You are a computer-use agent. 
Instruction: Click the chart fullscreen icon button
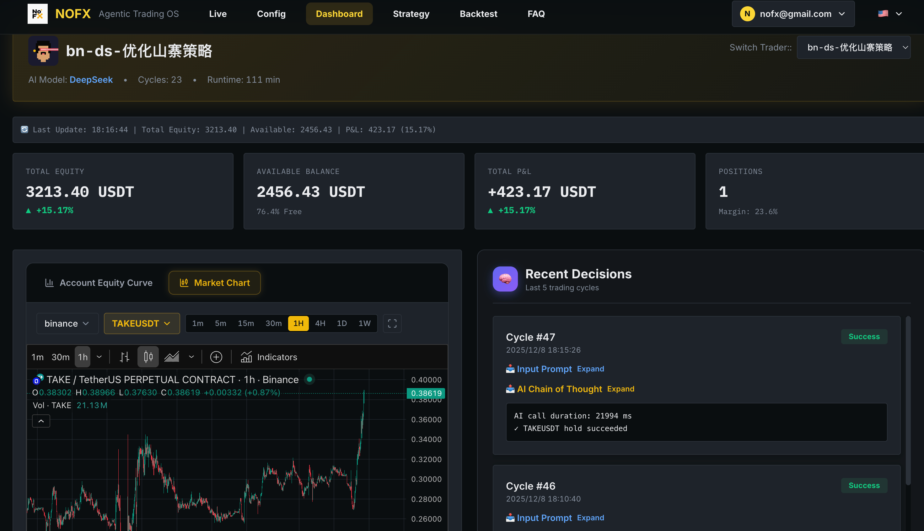point(392,323)
